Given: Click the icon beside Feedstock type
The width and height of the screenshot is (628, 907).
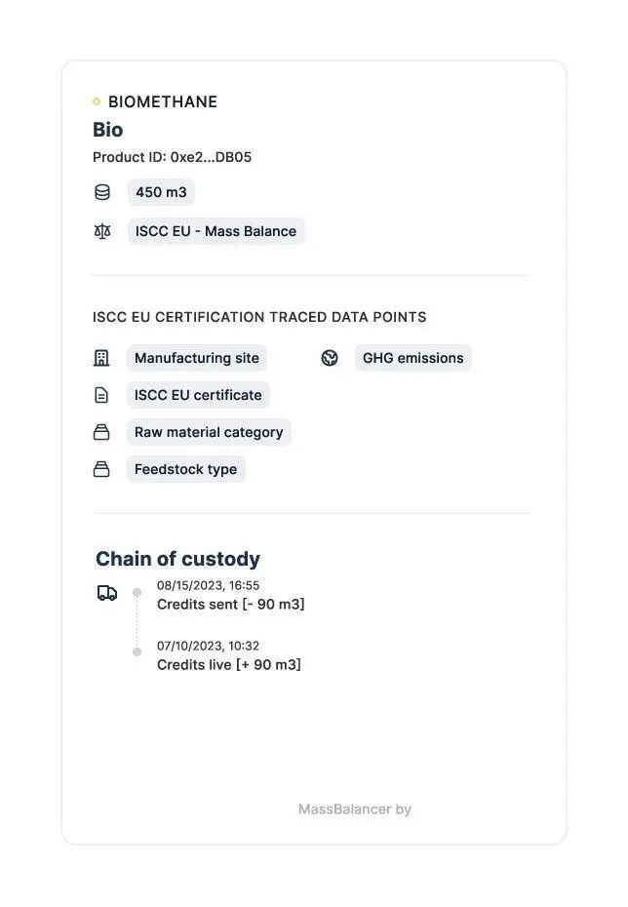Looking at the screenshot, I should click(x=101, y=469).
